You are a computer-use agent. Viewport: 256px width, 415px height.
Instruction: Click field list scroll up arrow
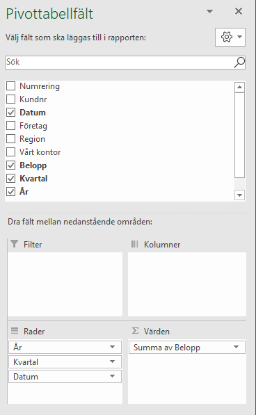click(239, 87)
